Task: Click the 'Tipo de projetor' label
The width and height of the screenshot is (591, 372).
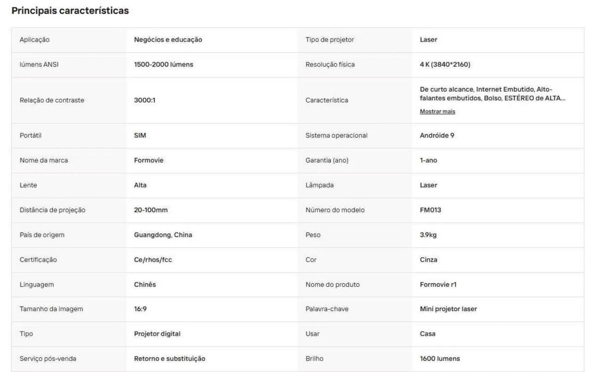Action: click(330, 40)
